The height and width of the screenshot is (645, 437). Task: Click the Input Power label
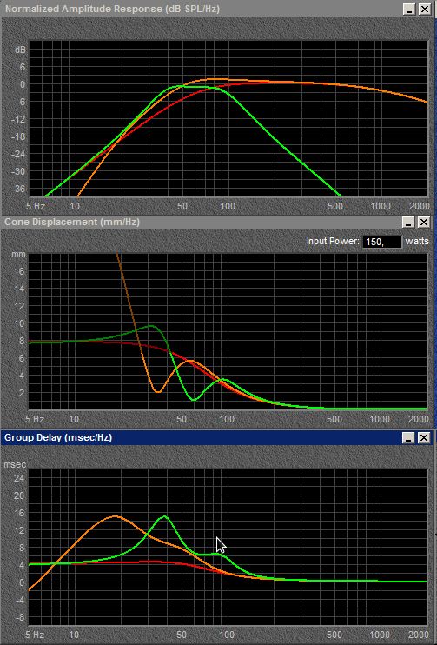coord(333,241)
